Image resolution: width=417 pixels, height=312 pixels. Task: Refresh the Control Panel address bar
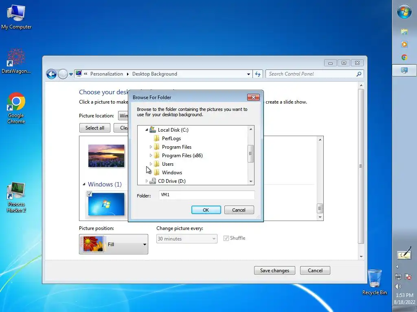(x=258, y=74)
